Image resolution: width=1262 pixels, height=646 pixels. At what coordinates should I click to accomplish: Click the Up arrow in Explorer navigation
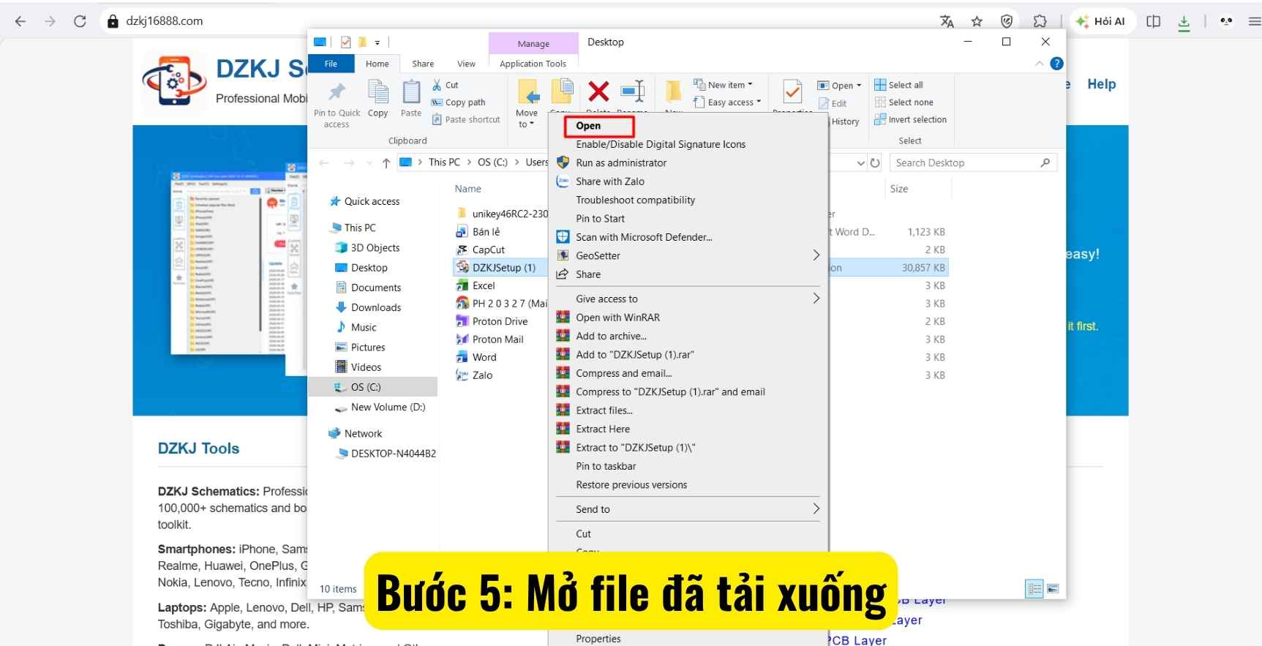(386, 163)
